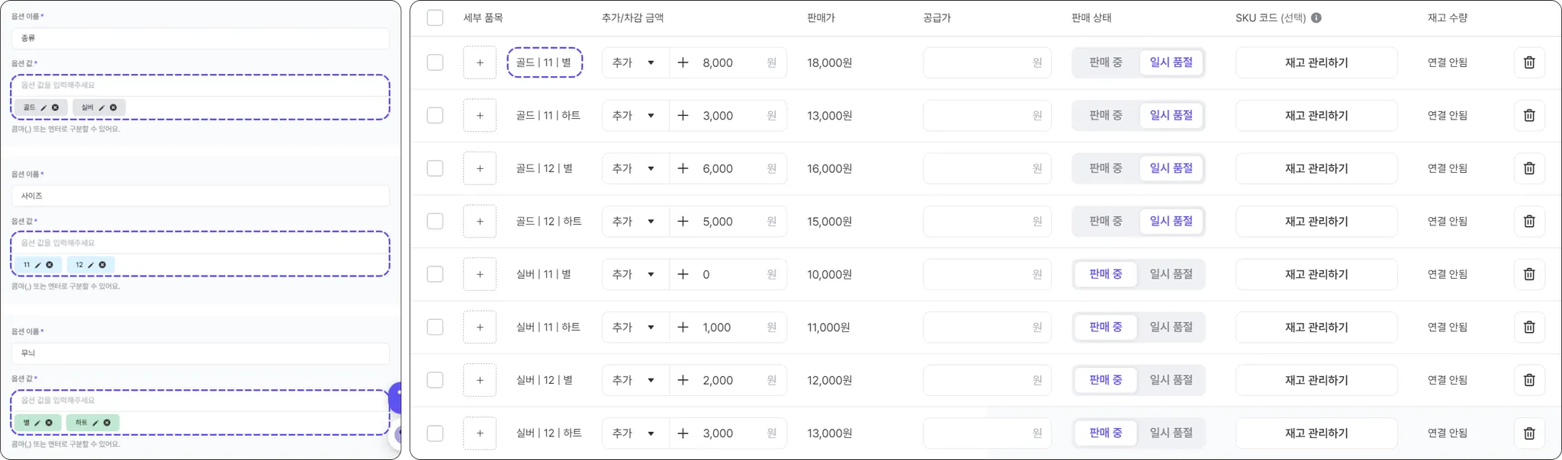Open the 추가 dropdown for 골드 | 11 | 별
The height and width of the screenshot is (460, 1562).
[x=635, y=62]
